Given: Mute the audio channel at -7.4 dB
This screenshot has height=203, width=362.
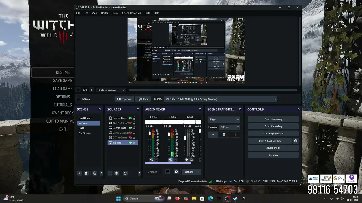Looking at the screenshot, I should (x=187, y=160).
